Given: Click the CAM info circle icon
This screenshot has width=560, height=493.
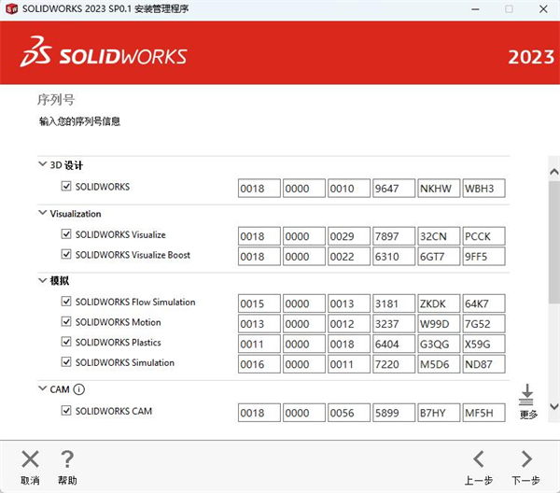Looking at the screenshot, I should (79, 389).
